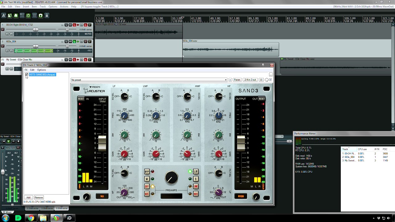Click volume fader of track 05-OH Right

coord(36,30)
